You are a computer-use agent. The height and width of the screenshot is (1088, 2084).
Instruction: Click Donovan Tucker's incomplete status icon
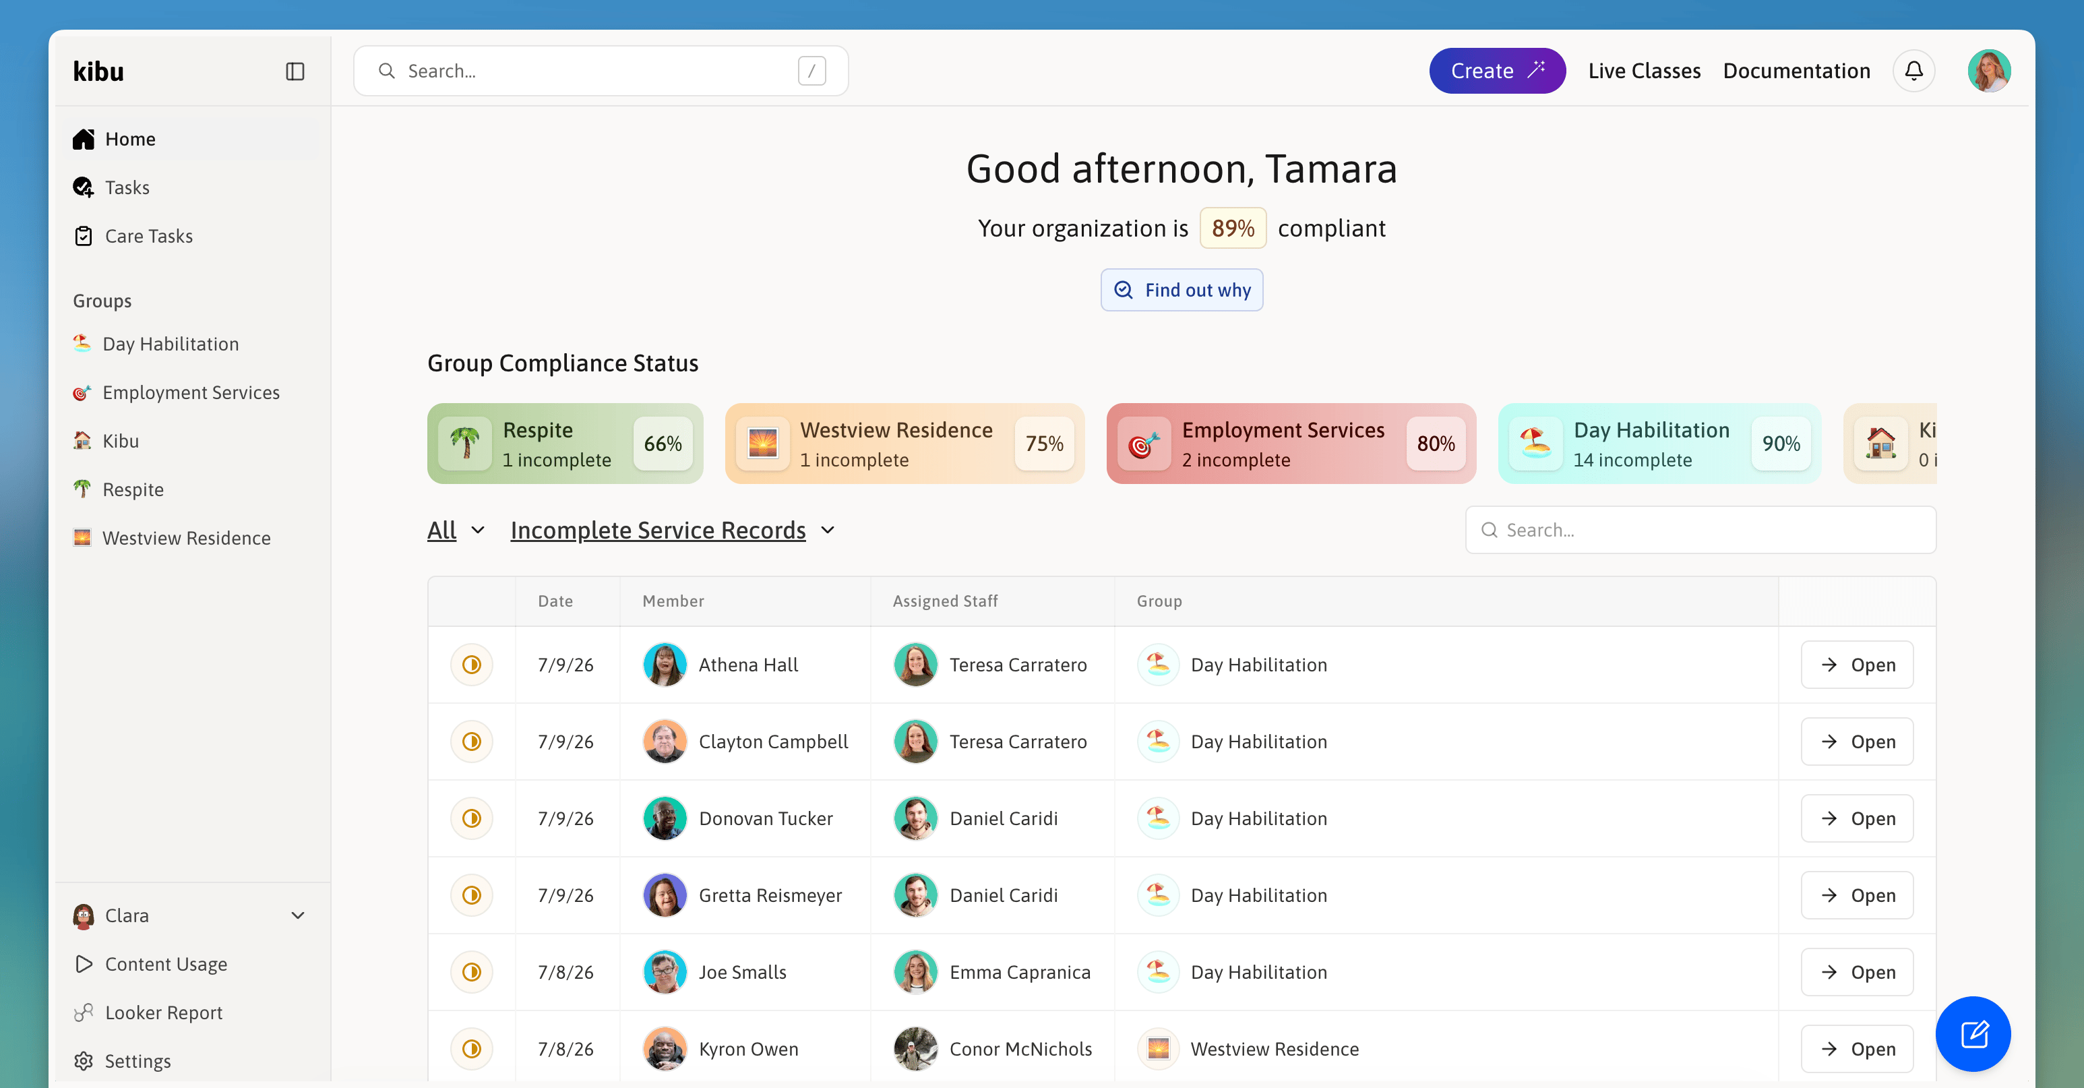coord(472,818)
